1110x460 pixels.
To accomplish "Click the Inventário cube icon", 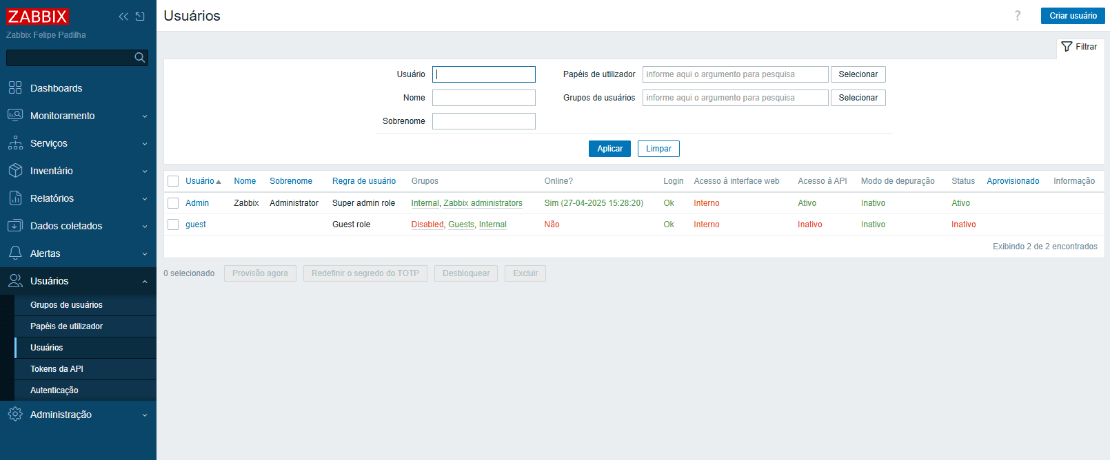I will 15,171.
